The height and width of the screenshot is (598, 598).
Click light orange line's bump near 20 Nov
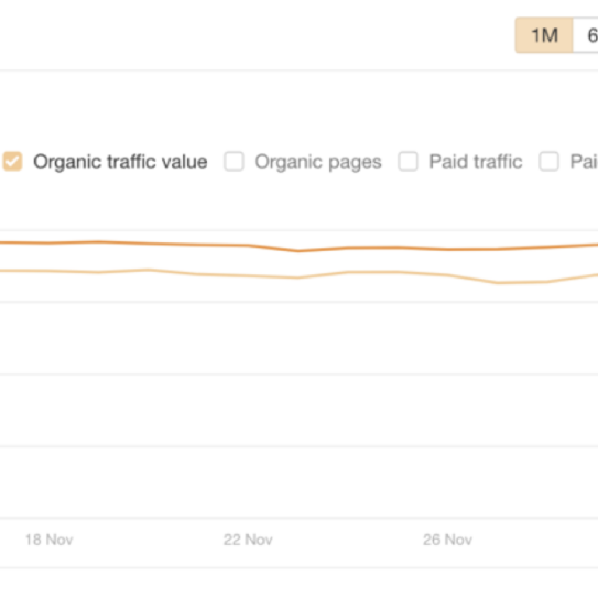click(x=148, y=270)
